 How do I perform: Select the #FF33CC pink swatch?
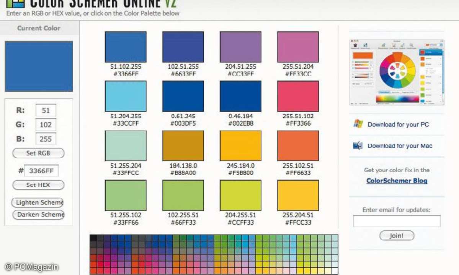[298, 47]
